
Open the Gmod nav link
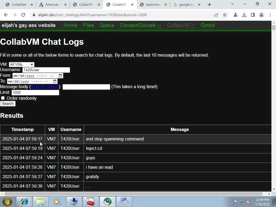pyautogui.click(x=208, y=25)
